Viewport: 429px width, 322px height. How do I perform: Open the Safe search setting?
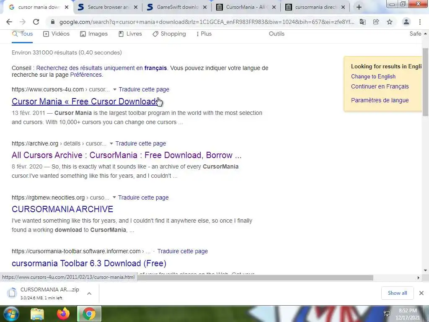(x=415, y=34)
